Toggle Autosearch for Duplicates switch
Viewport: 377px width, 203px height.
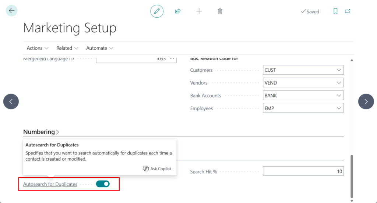(103, 184)
